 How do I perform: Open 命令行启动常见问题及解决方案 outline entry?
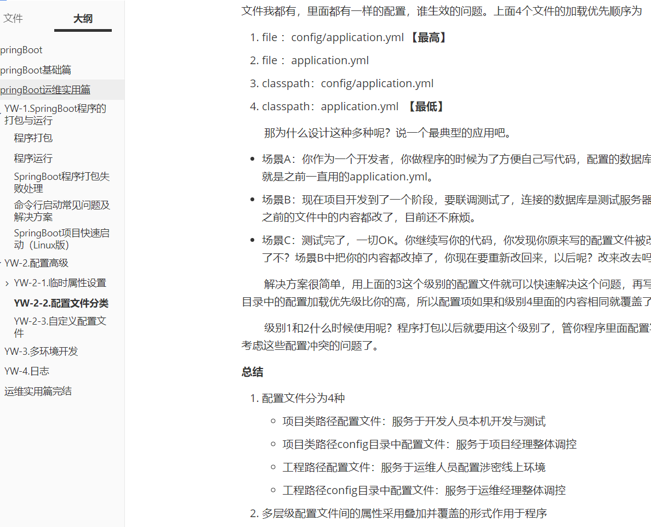click(x=61, y=211)
